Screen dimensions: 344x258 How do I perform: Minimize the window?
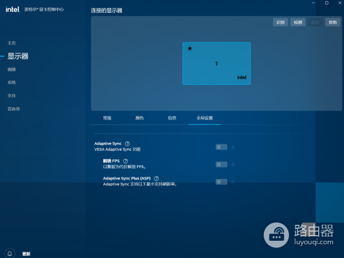(x=313, y=3)
